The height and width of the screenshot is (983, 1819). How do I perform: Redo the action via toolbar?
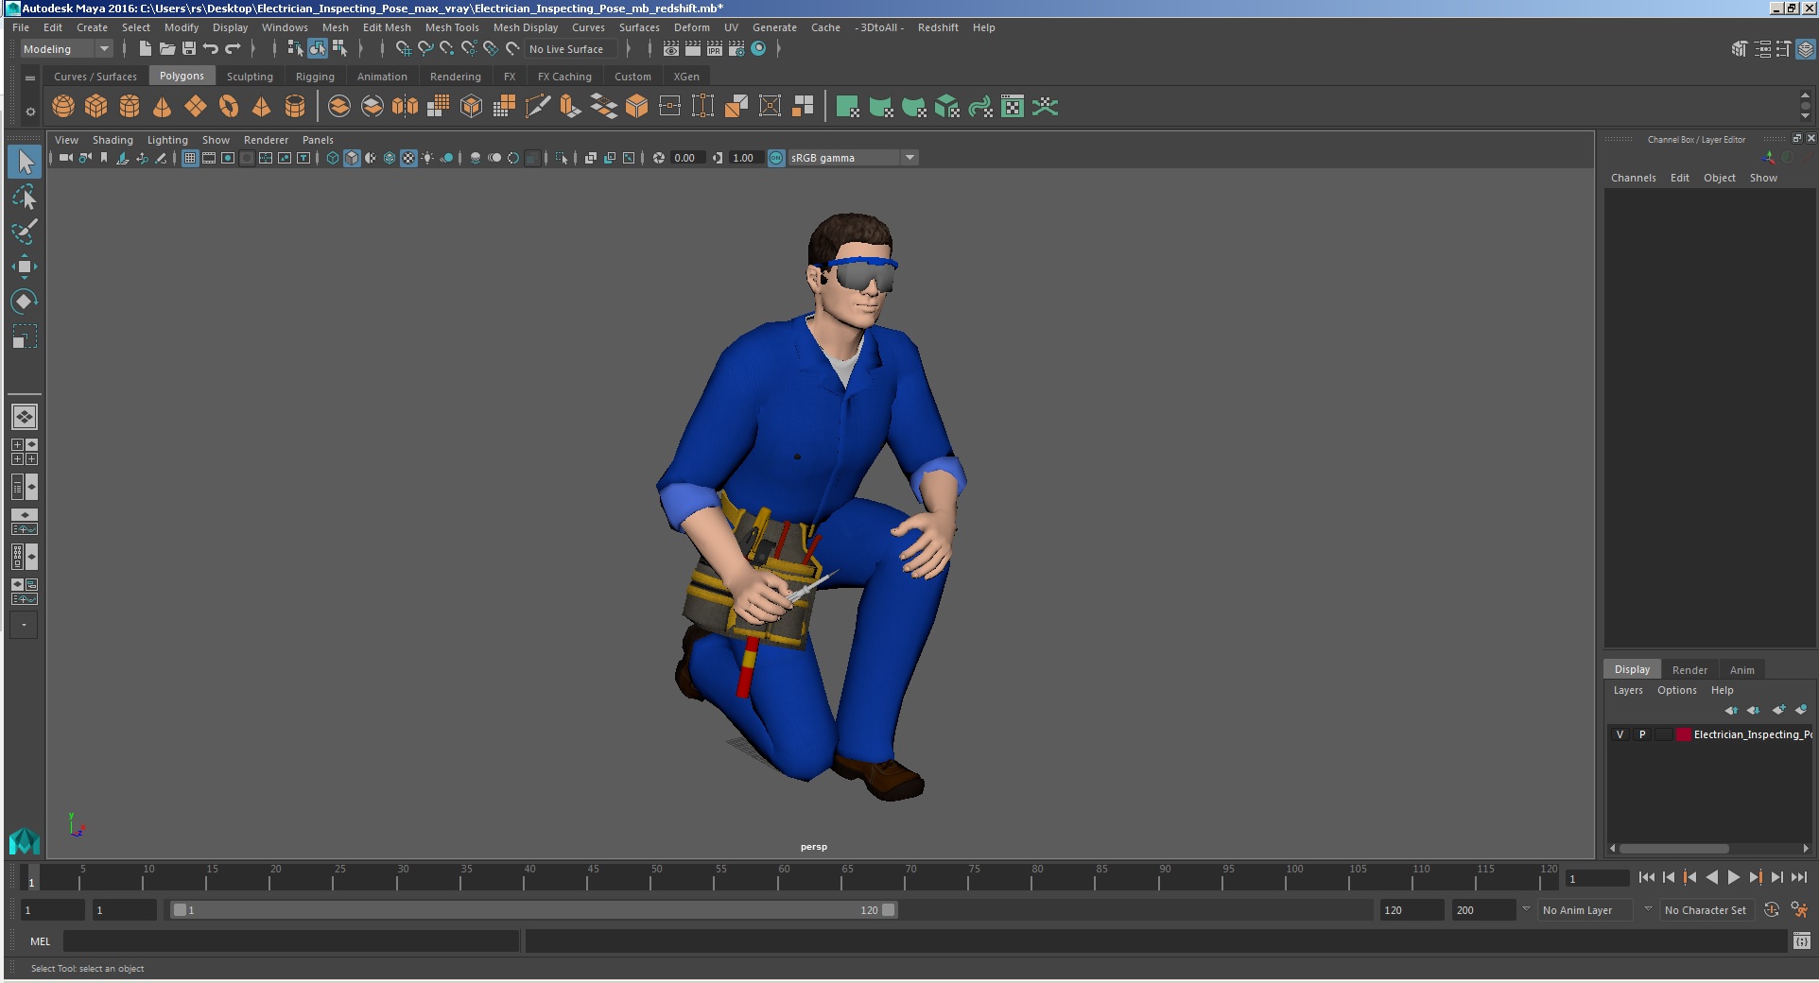coord(233,49)
